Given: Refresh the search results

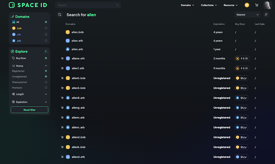Looking at the screenshot, I should [60, 15].
